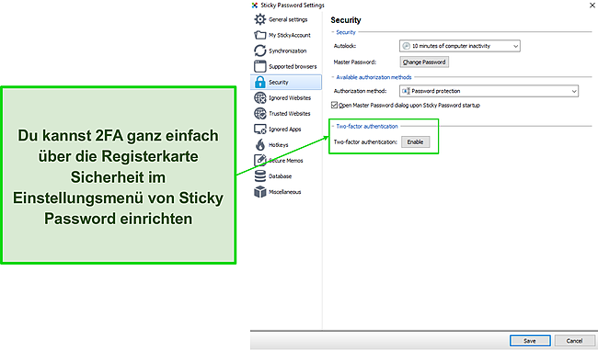The width and height of the screenshot is (598, 350).
Task: Click the Sticky Password logo in title bar
Action: tap(255, 6)
